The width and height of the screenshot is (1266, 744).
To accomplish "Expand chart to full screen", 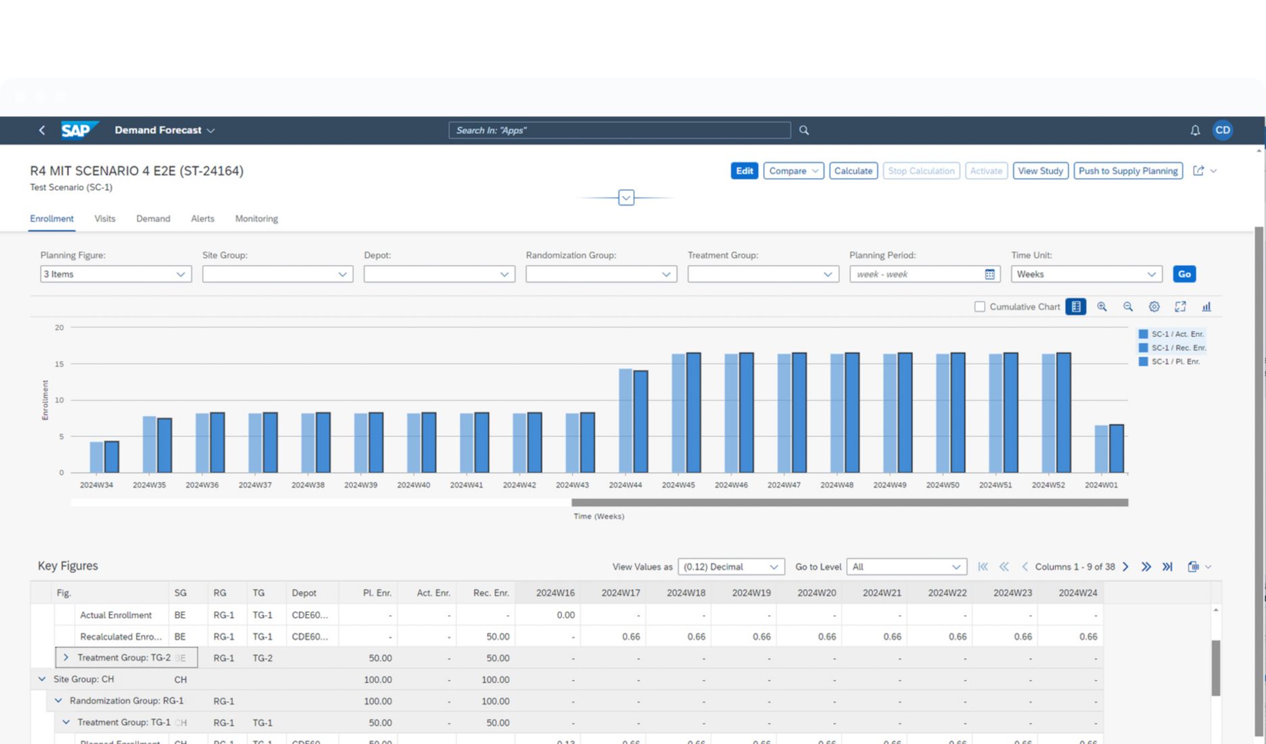I will coord(1180,306).
